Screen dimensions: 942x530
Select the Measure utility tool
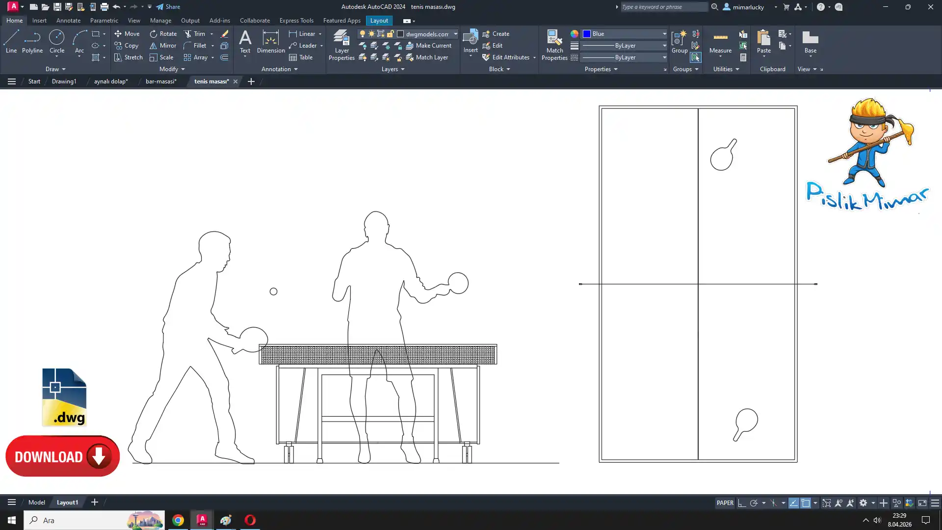[x=720, y=41]
